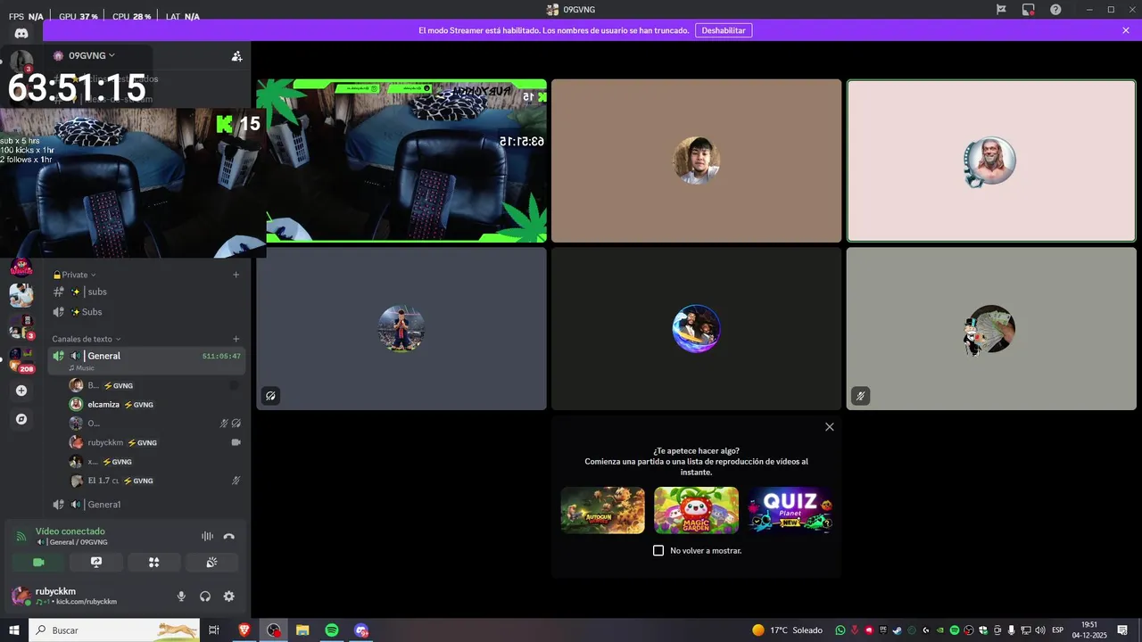This screenshot has width=1142, height=642.
Task: Open Spotify from the taskbar
Action: click(332, 630)
